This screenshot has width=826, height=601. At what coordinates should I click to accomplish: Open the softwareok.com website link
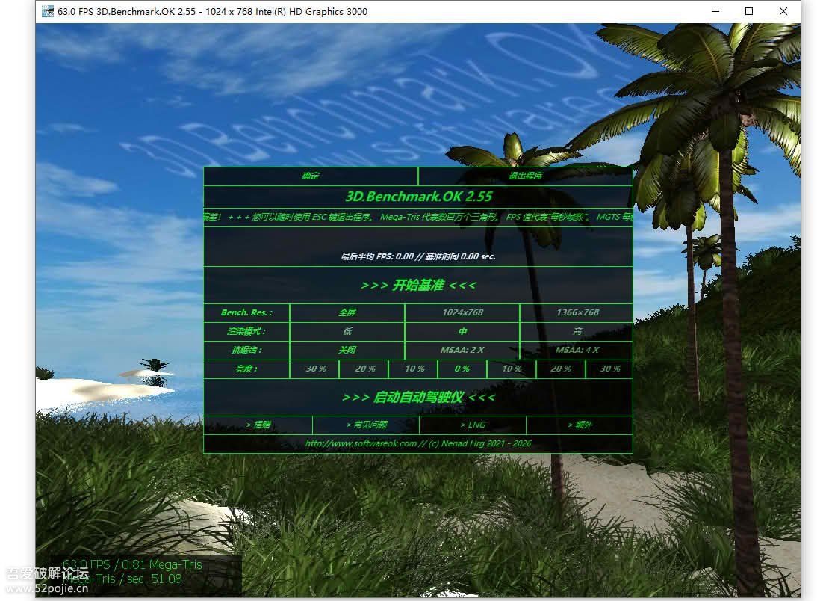click(418, 444)
